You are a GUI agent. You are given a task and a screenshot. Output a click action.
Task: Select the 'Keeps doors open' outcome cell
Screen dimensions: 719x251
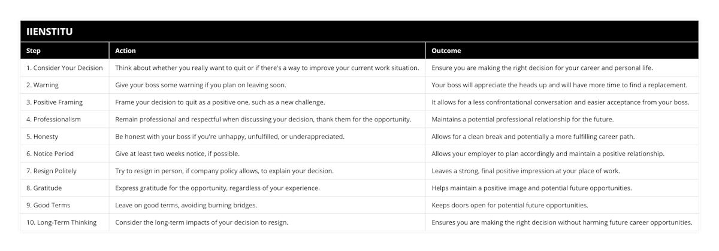(509, 205)
